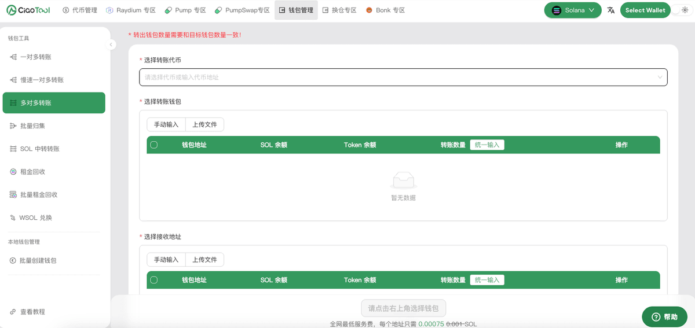
Task: Click the 批量归集 sidebar icon
Action: click(13, 126)
